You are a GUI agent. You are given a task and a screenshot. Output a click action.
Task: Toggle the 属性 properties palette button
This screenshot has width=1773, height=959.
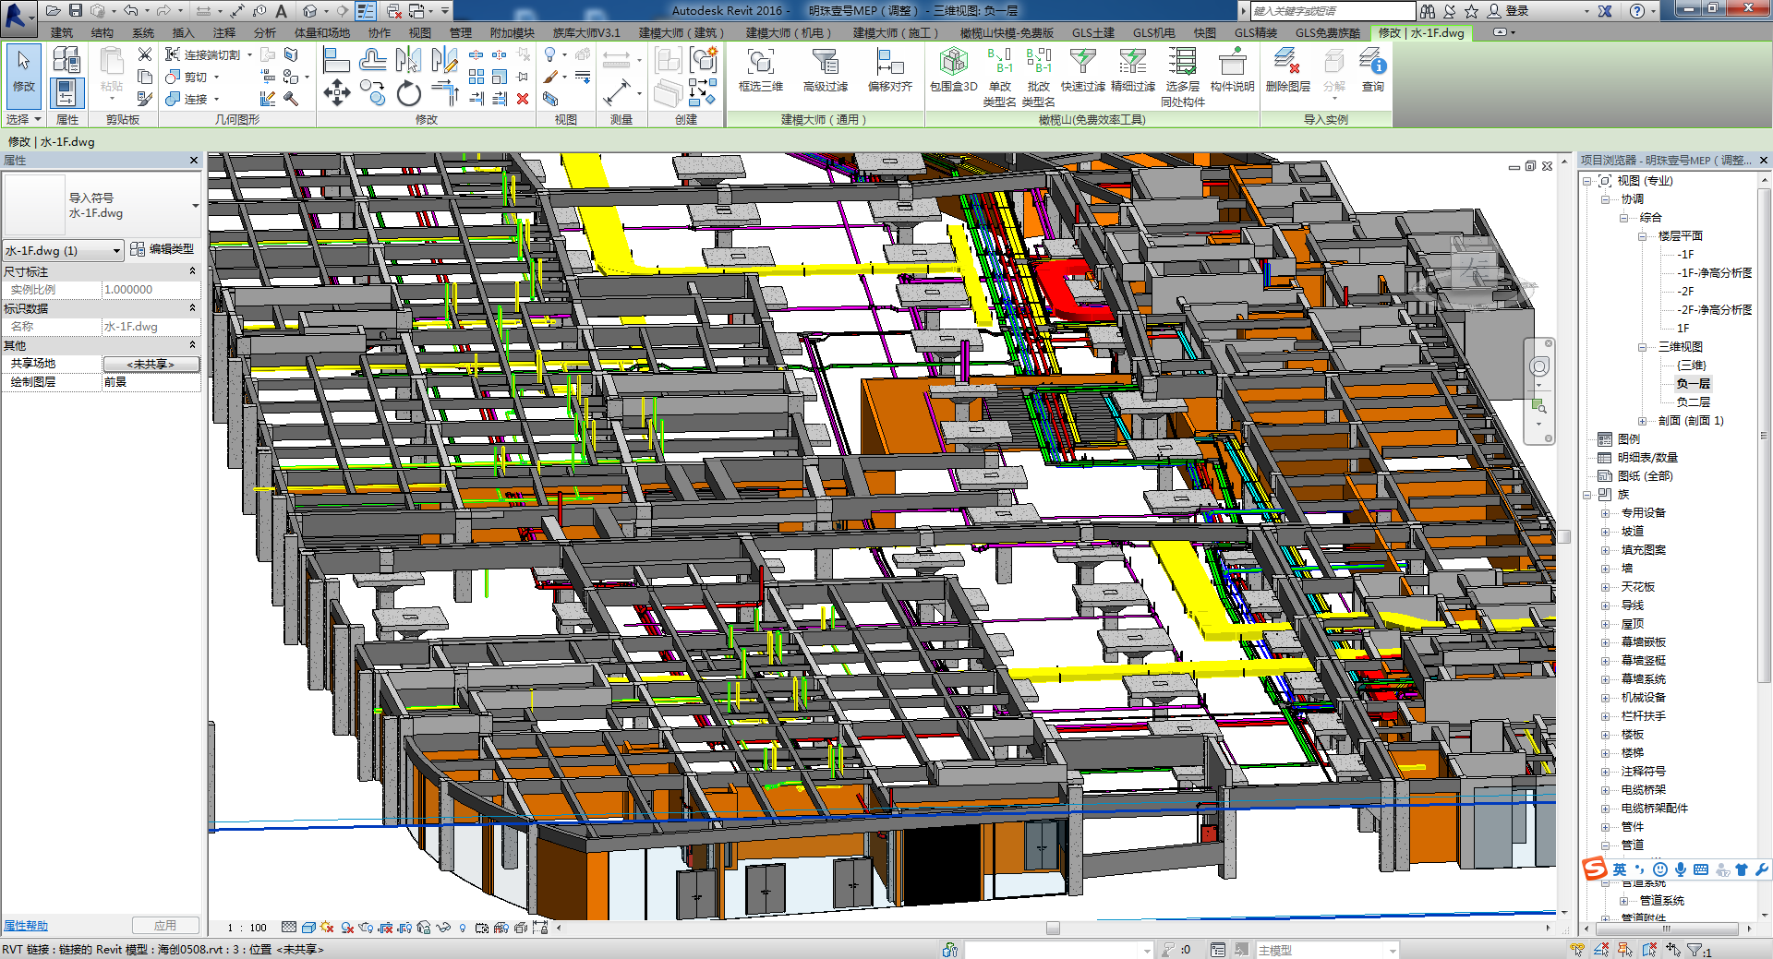coord(66,93)
